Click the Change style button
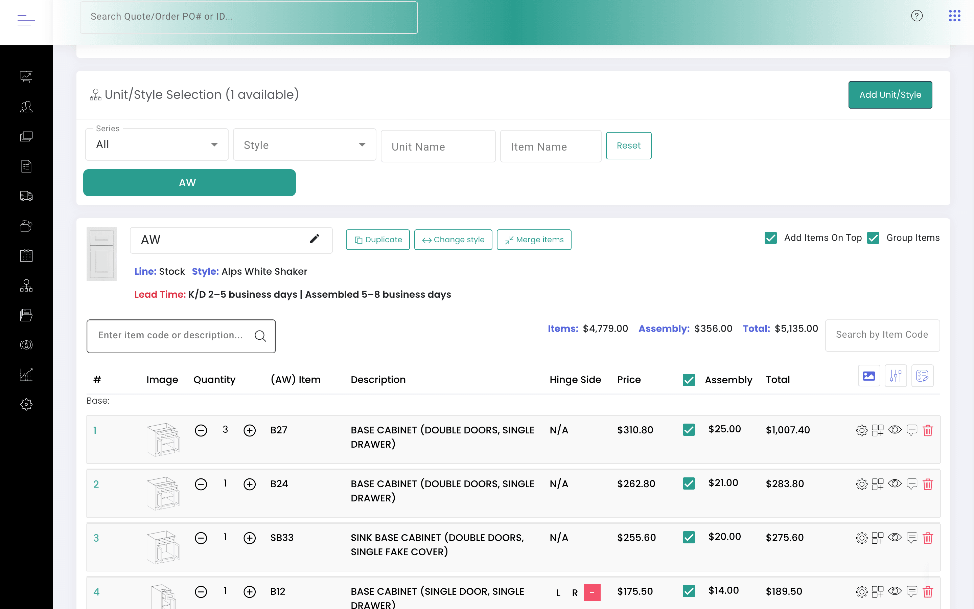 click(453, 240)
